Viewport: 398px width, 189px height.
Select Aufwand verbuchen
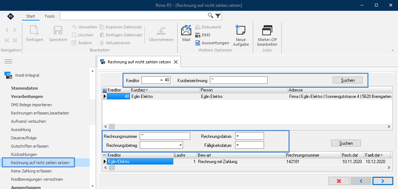(28, 121)
